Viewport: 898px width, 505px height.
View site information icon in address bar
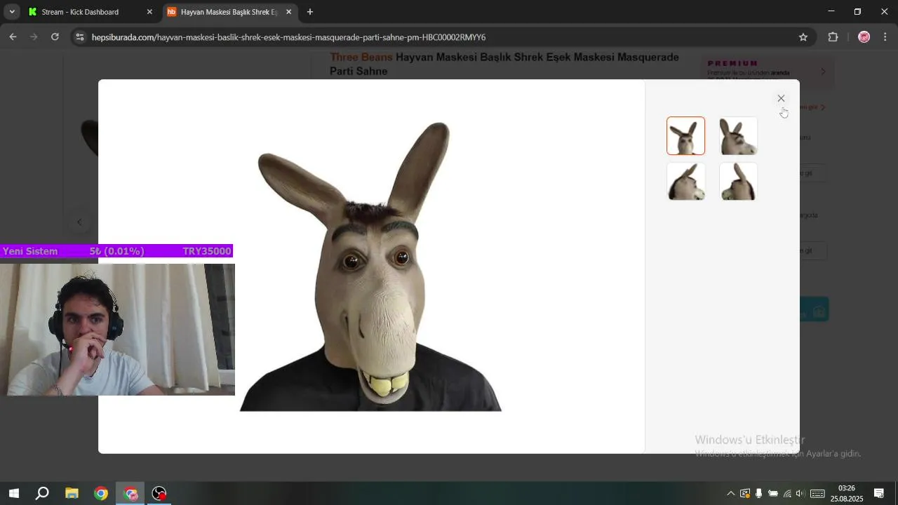coord(80,37)
